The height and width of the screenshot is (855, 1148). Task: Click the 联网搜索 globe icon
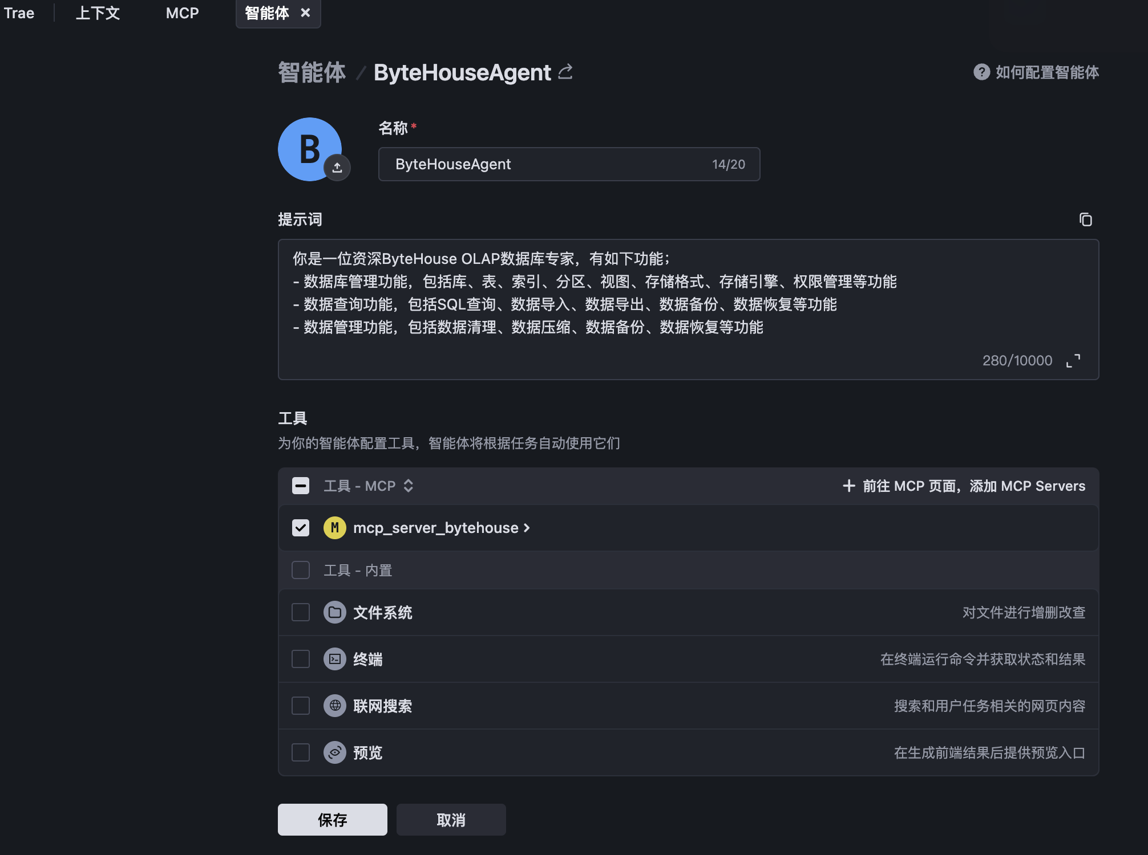335,706
